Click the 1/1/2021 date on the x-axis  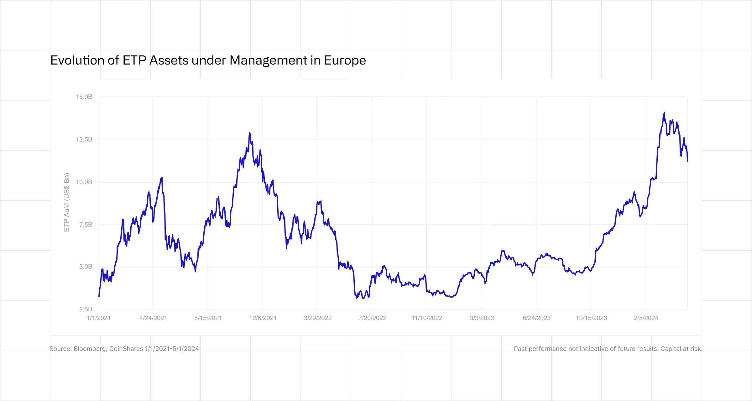(98, 318)
